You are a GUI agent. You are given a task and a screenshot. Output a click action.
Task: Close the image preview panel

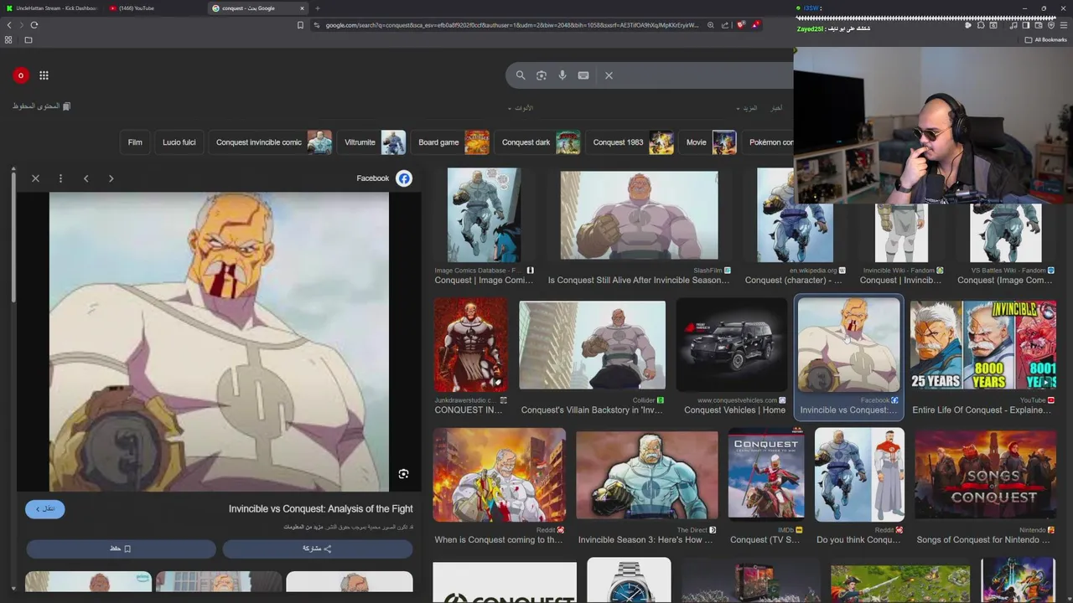[35, 178]
